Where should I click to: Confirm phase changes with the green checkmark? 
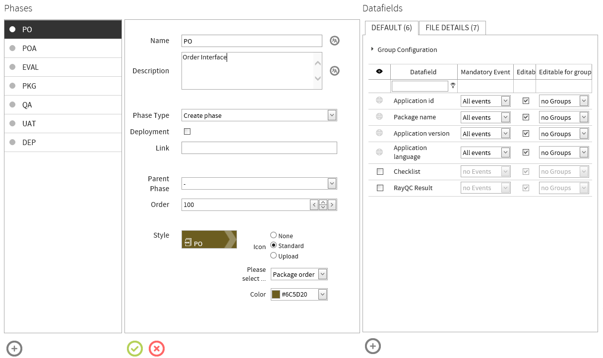coord(134,349)
